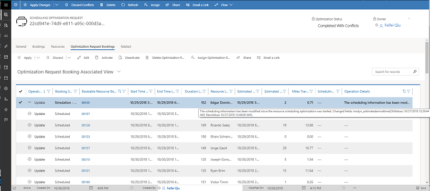Viewport: 430px width, 191px height.
Task: Switch to the Resources tab
Action: click(x=58, y=46)
